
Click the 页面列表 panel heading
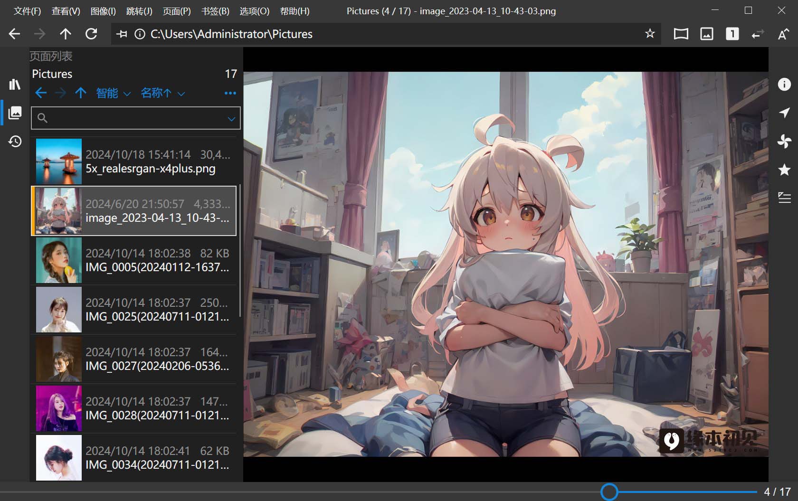pyautogui.click(x=51, y=57)
